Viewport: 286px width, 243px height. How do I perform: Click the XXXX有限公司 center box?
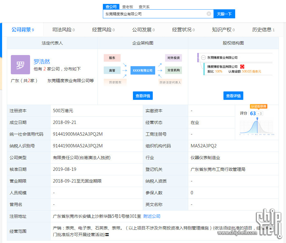143,70
